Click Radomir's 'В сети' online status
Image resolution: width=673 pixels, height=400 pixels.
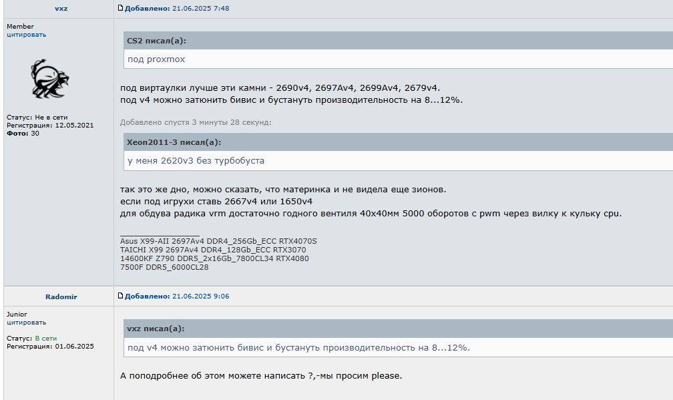tap(45, 339)
